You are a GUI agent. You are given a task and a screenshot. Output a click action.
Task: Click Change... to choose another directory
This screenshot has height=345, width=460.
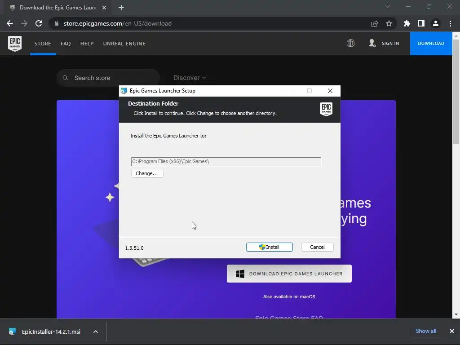(147, 173)
